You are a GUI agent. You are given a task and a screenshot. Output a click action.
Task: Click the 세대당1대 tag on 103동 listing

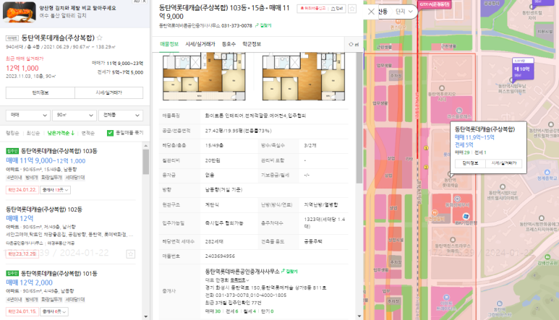click(75, 178)
